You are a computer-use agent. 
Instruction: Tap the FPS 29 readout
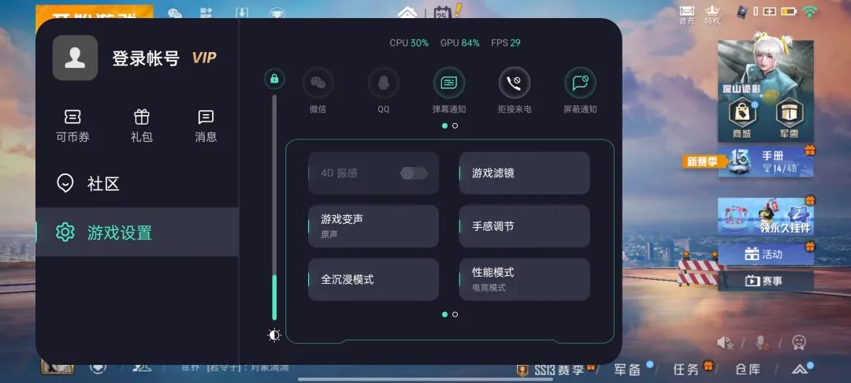(506, 43)
